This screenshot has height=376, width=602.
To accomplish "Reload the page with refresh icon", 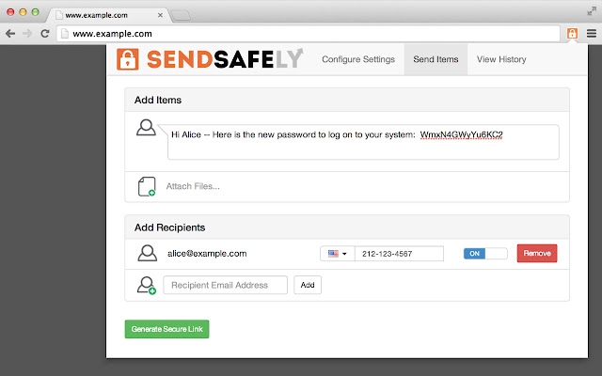I will (x=45, y=33).
